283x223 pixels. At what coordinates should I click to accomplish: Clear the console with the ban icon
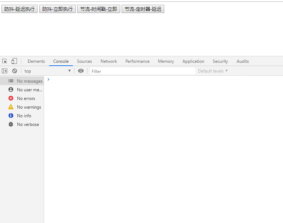click(14, 71)
